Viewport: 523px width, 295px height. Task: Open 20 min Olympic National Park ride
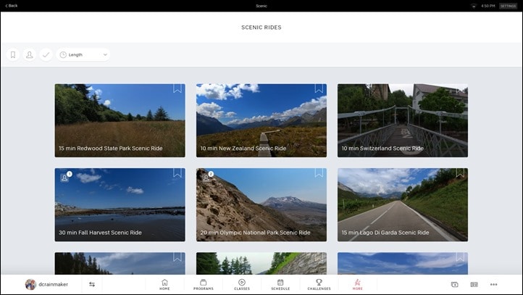coord(261,204)
